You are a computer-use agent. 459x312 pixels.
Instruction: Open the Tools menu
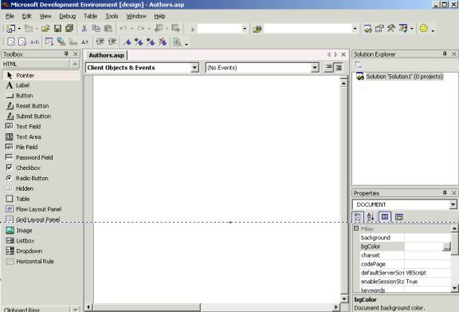[x=112, y=16]
